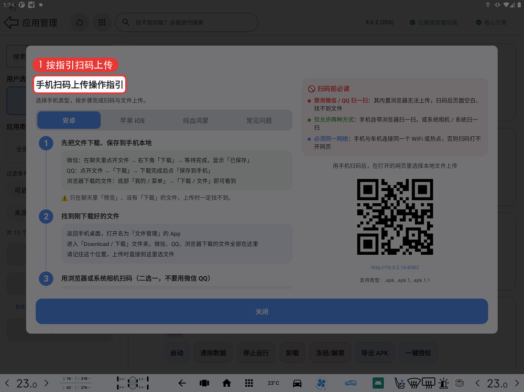Open the recent apps icon in bottom bar
Screen dimensions: 524x392
point(204,383)
